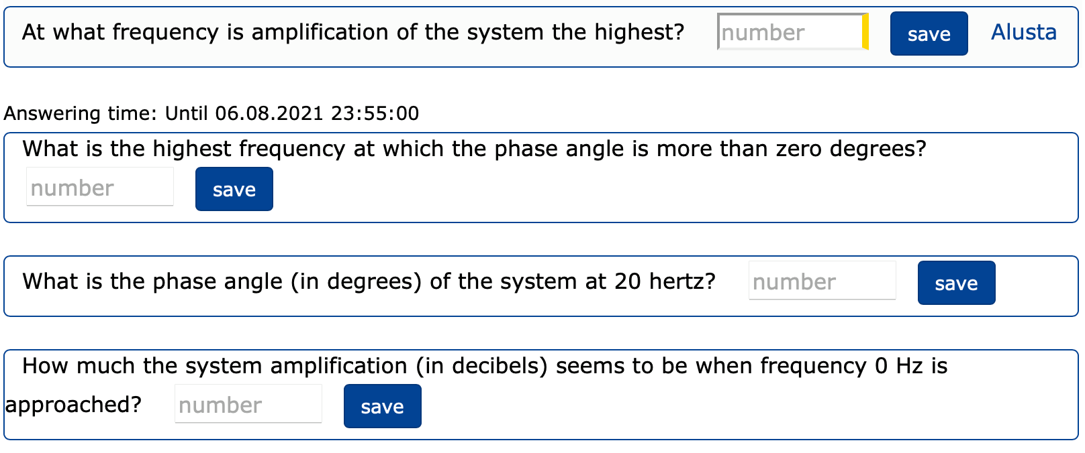Screen dimensions: 1085x453
Task: Focus the number input below the phase angle question
Action: pos(99,188)
